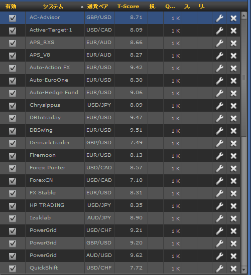Screen dimensions: 251x275
Task: Configure DemarkTrader with wrench
Action: pyautogui.click(x=219, y=143)
